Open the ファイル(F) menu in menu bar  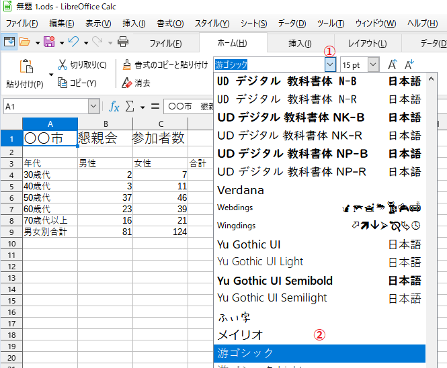(x=22, y=24)
